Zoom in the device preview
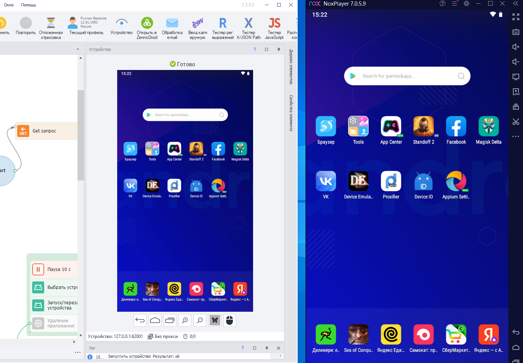This screenshot has height=363, width=523. [x=185, y=320]
